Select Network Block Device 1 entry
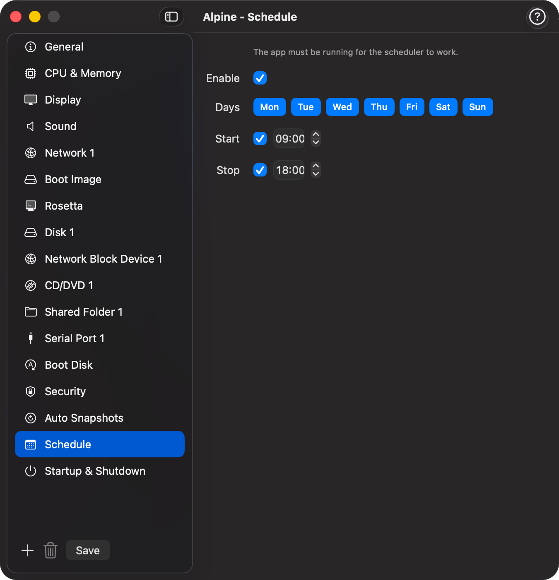 pyautogui.click(x=100, y=259)
